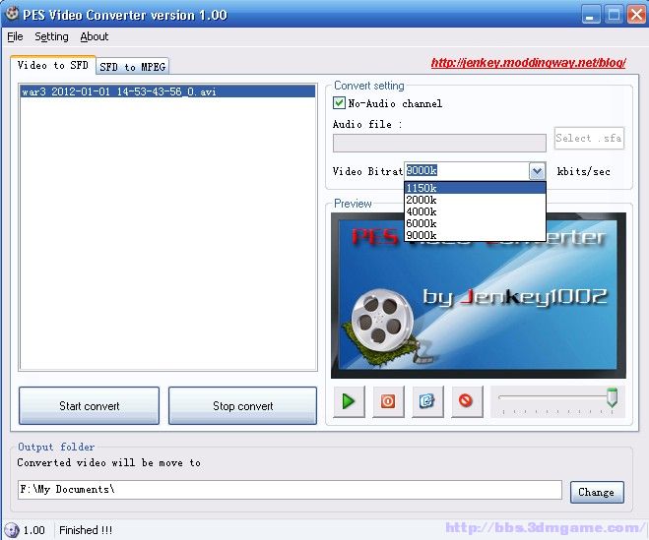This screenshot has height=540, width=649.
Task: Click the preview slider thumb handle
Action: 612,397
